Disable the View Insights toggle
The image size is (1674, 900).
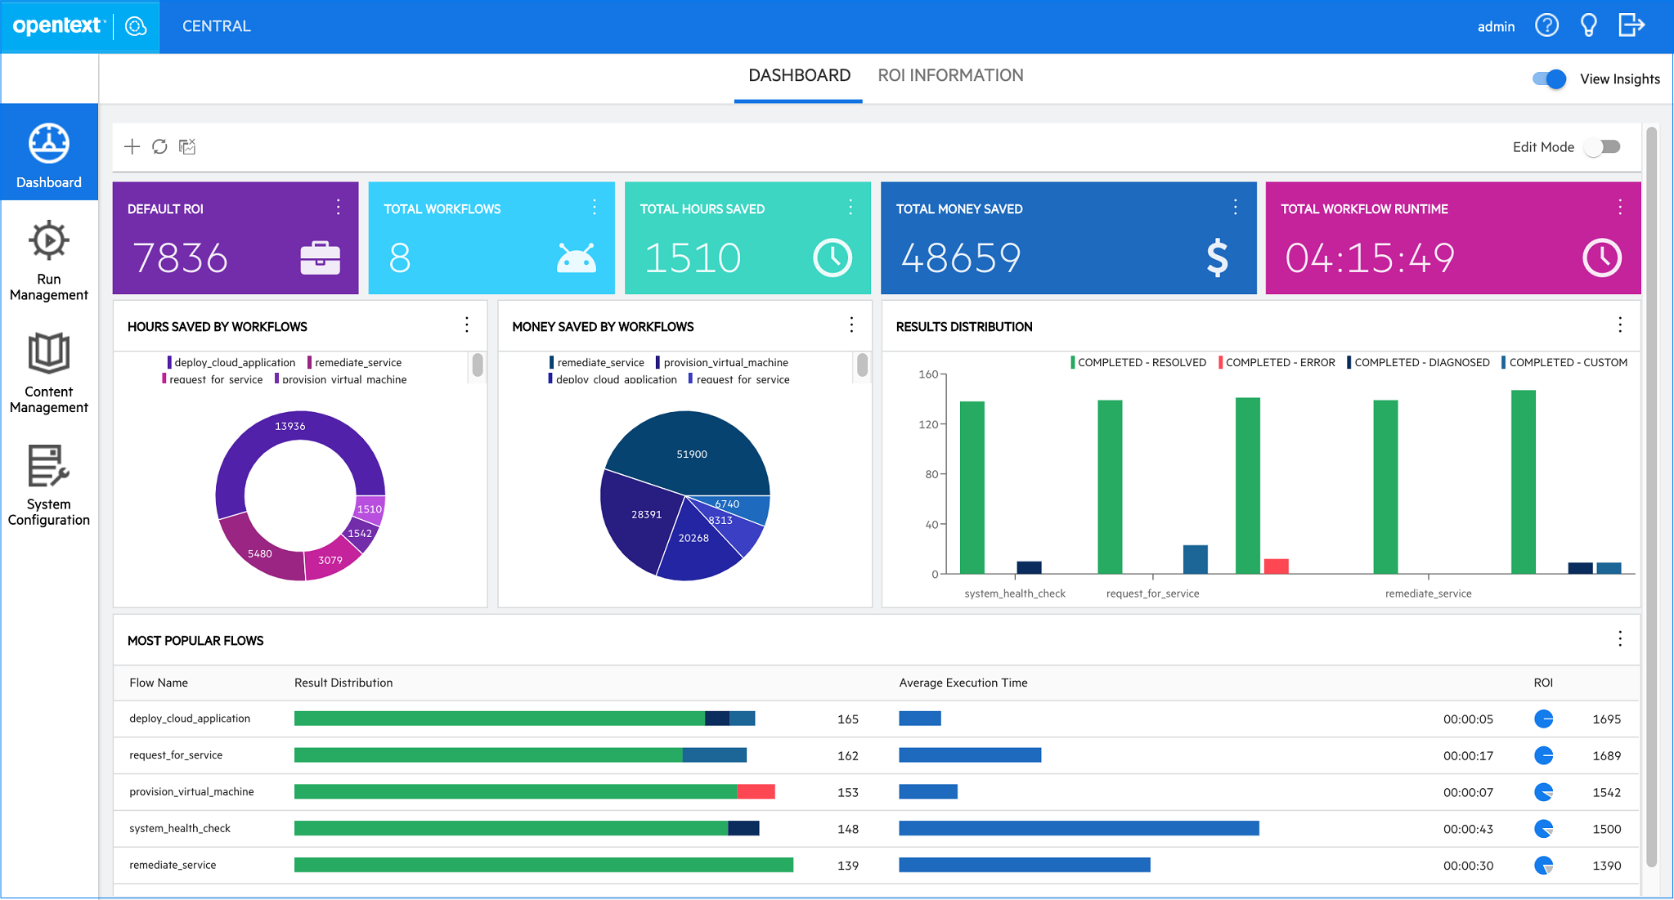pyautogui.click(x=1548, y=78)
